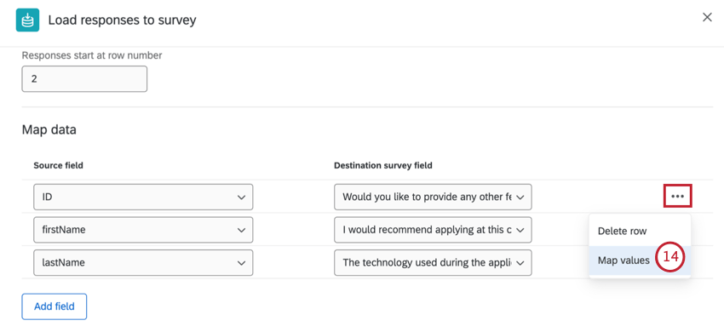Click the chevron arrow on ID dropdown
This screenshot has width=724, height=332.
coord(241,197)
